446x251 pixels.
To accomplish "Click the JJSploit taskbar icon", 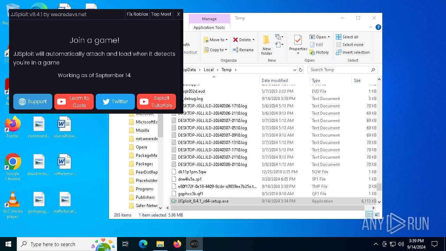I will click(194, 244).
